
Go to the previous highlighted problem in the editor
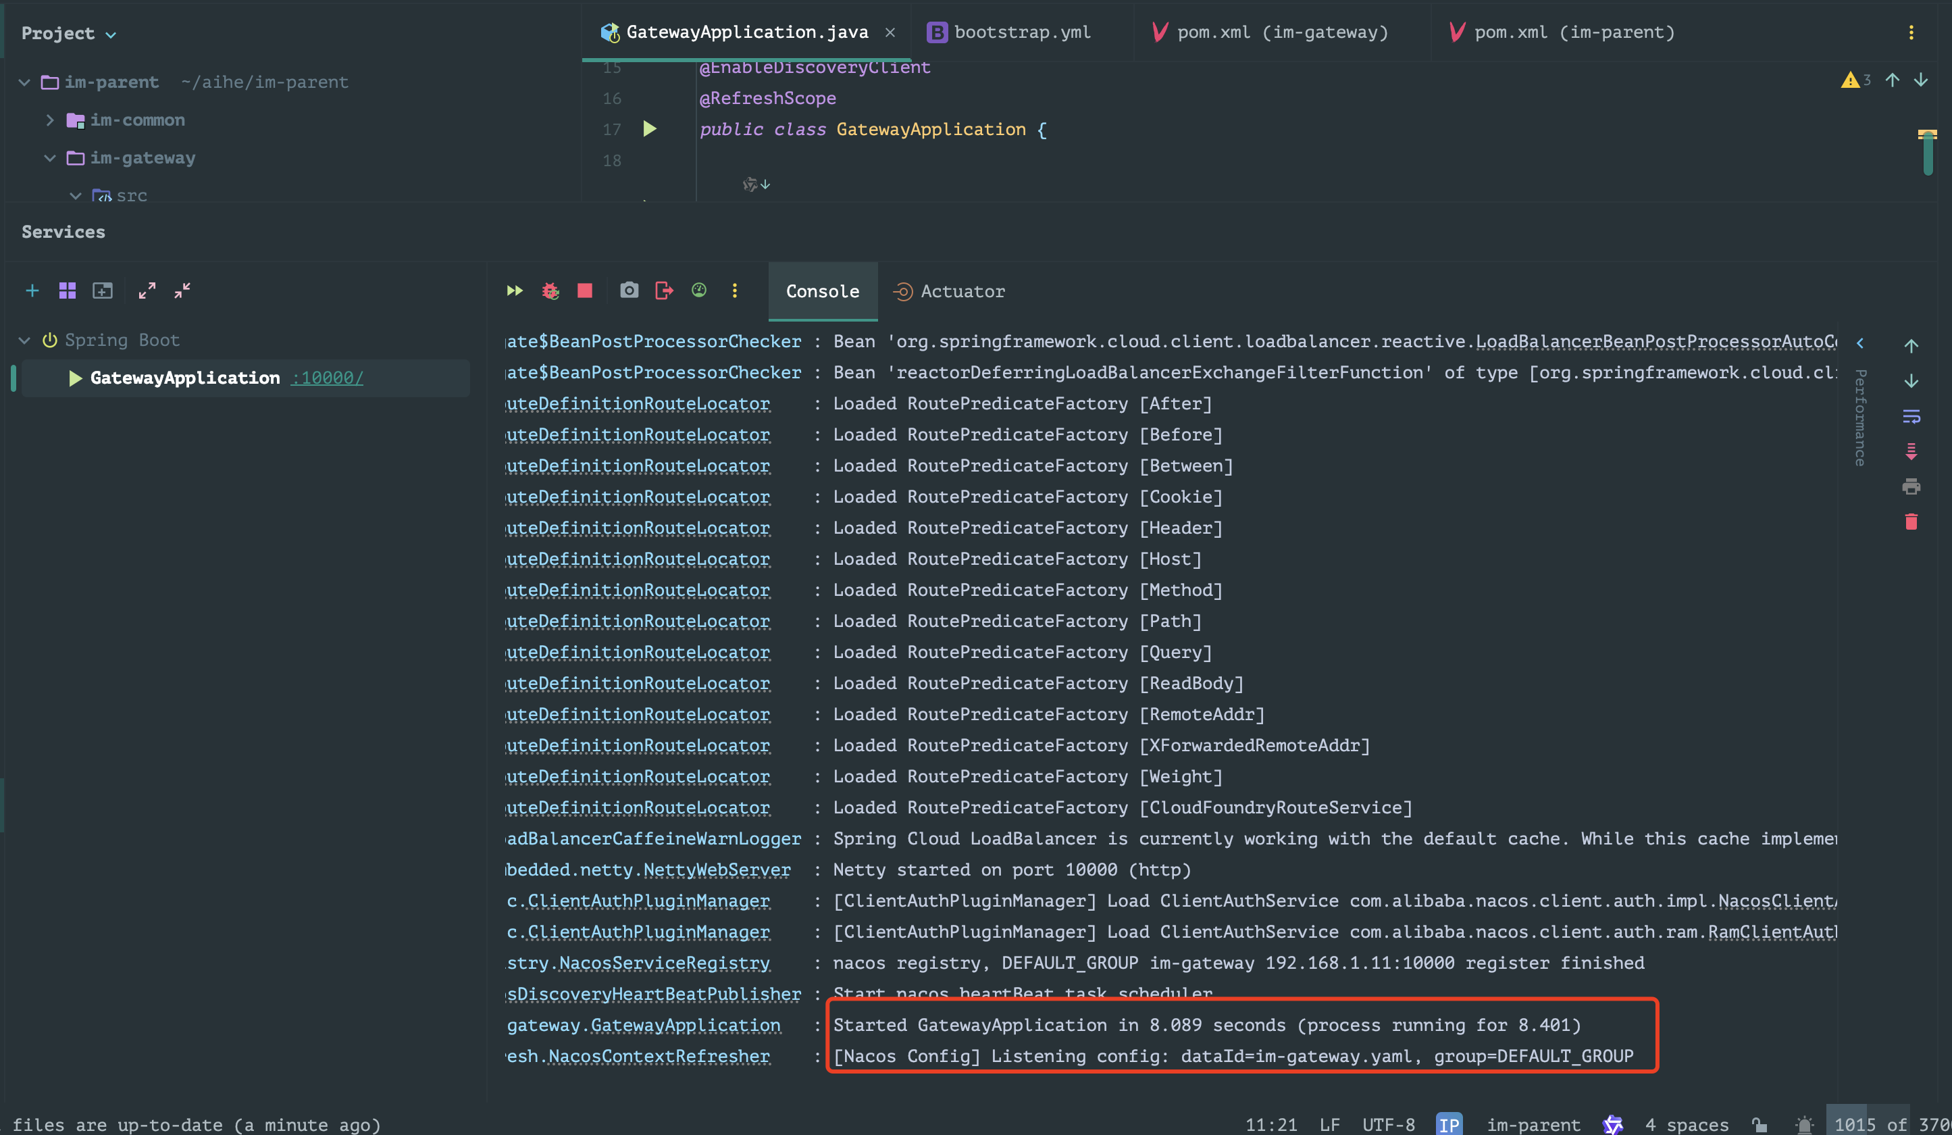tap(1893, 80)
